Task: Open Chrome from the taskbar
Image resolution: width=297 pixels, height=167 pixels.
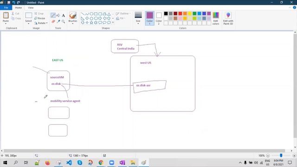Action: 101,162
